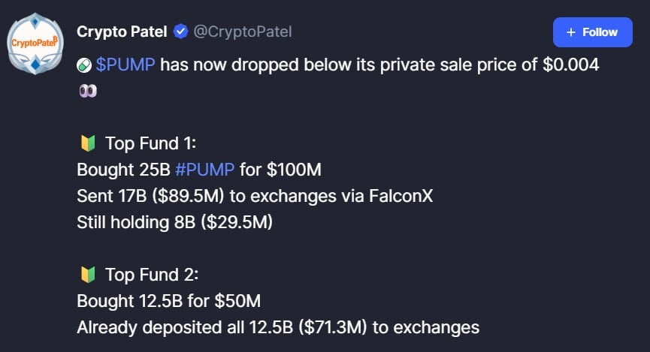
Task: Click the 'Already deposited all 12.5B' line
Action: click(x=277, y=328)
